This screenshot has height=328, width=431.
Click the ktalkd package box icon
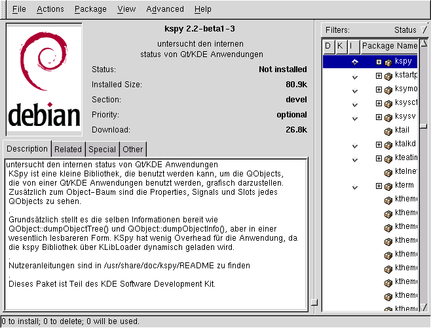pos(388,144)
